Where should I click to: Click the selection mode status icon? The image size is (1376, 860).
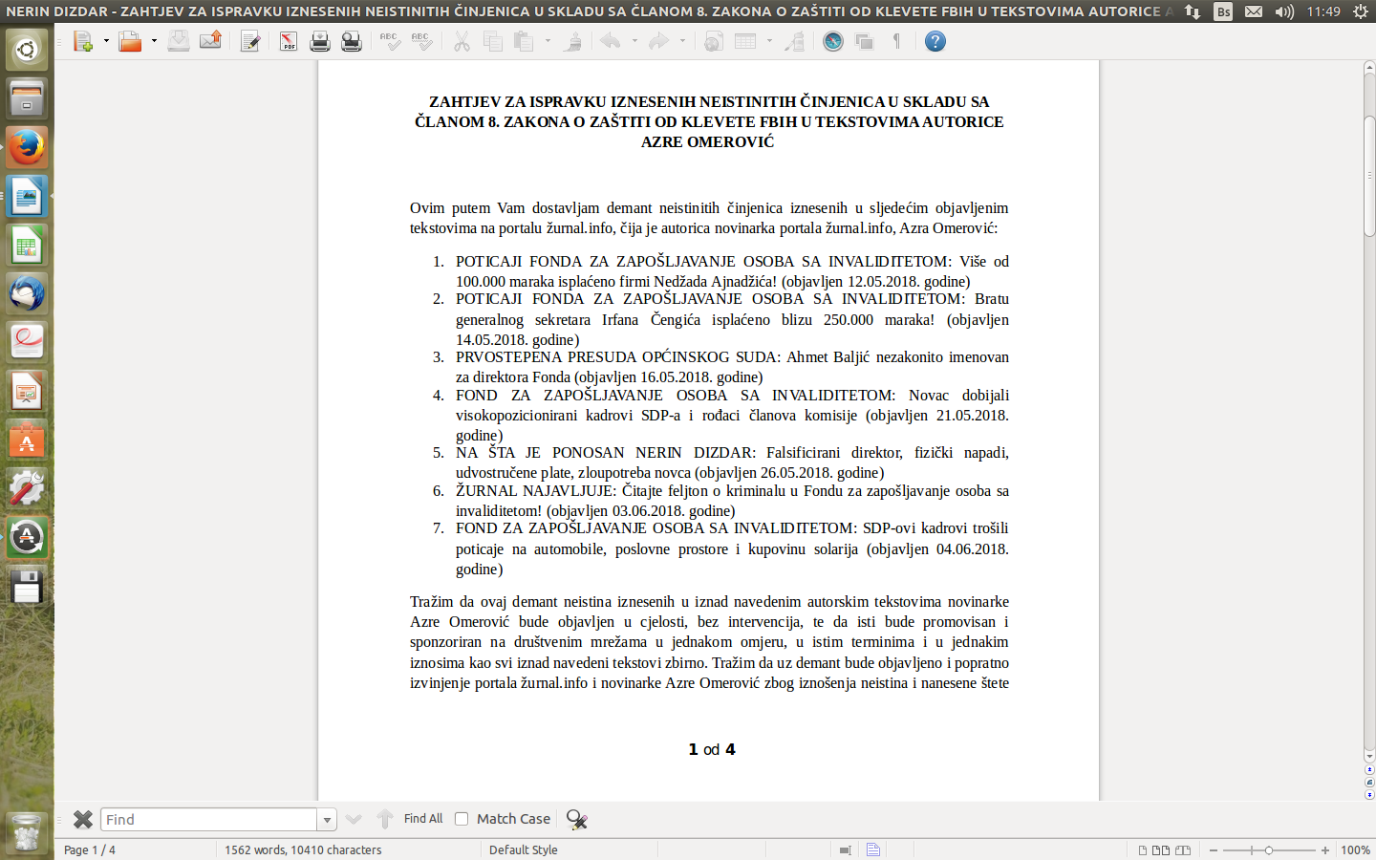click(845, 849)
